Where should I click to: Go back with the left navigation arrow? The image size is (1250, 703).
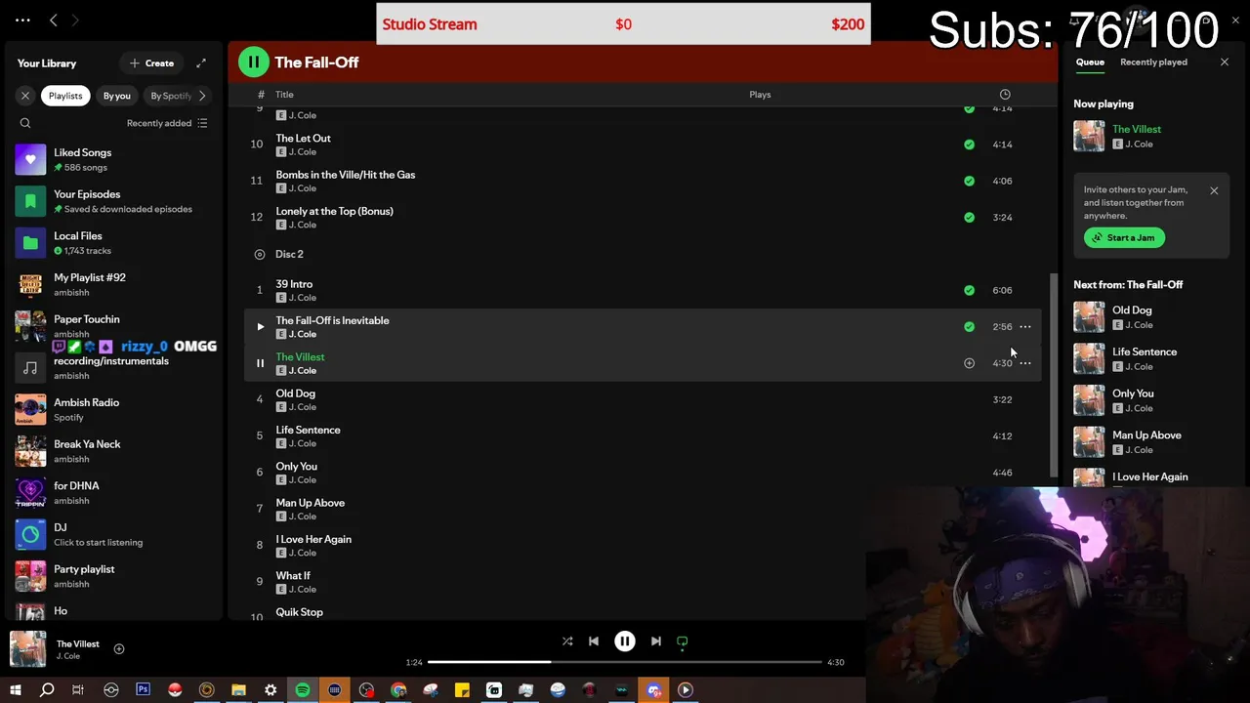pyautogui.click(x=54, y=20)
